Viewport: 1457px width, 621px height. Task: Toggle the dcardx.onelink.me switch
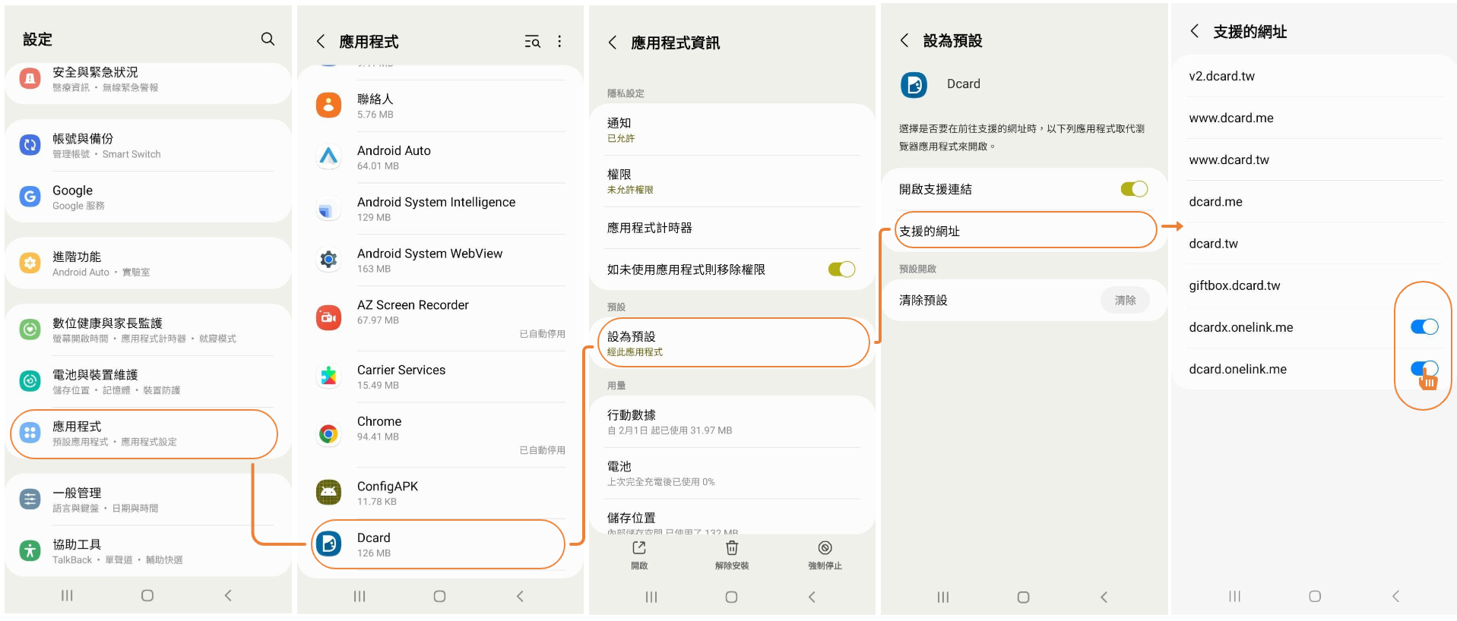click(x=1424, y=327)
